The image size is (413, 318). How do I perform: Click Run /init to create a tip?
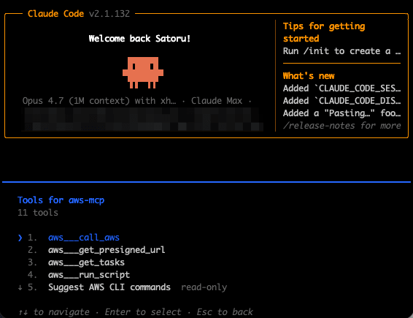tap(342, 51)
